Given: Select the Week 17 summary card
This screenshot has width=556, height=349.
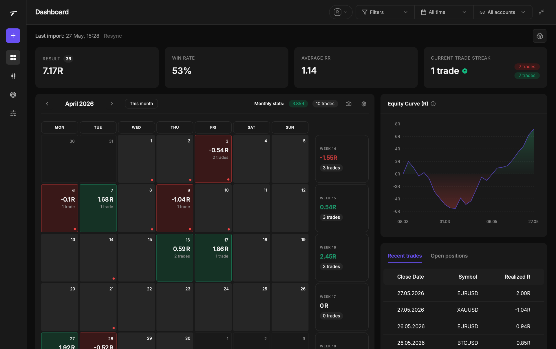Looking at the screenshot, I should (342, 307).
